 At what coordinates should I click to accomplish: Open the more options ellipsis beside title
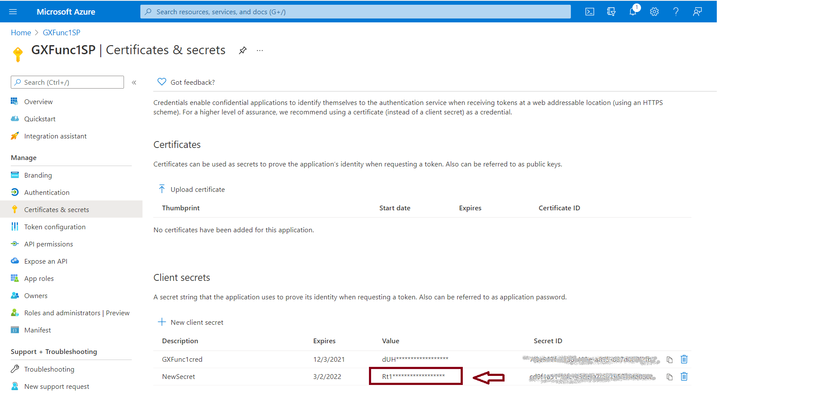pyautogui.click(x=260, y=50)
